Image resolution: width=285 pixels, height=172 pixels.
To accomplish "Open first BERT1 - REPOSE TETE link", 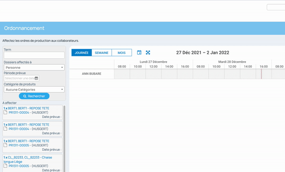I will click(x=28, y=108).
